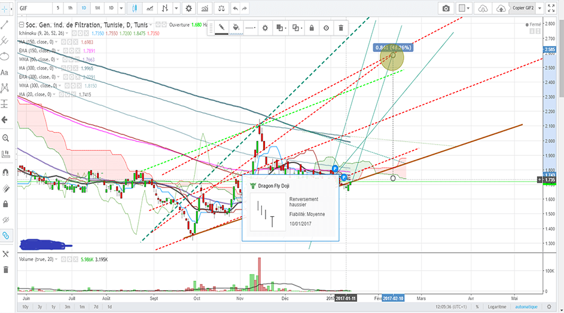
Task: Change drawing fill color bucket swatch
Action: pyautogui.click(x=236, y=27)
